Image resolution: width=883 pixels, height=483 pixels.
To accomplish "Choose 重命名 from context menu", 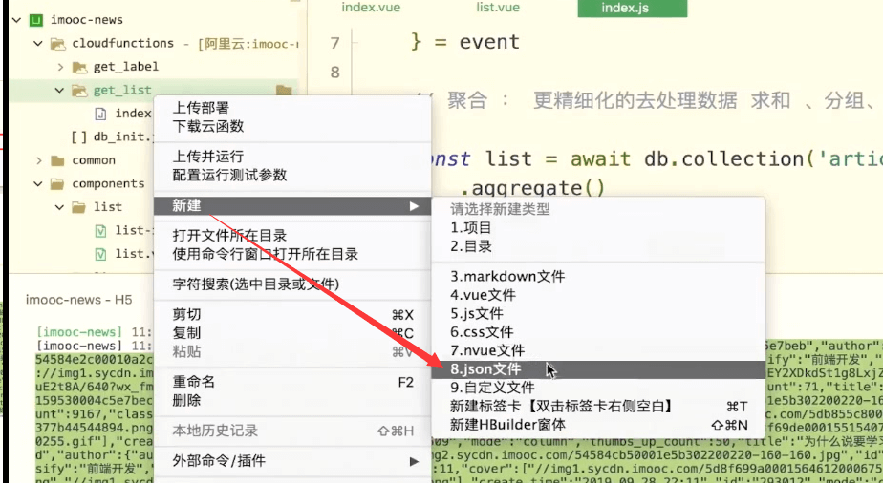I will tap(292, 383).
